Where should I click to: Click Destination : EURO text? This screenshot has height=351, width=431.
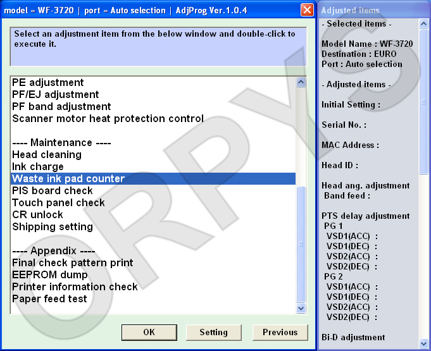point(359,54)
